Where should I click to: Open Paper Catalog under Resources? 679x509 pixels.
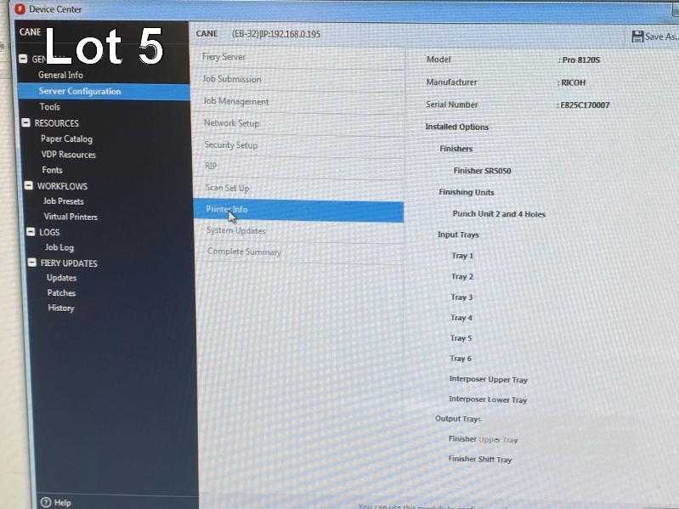point(66,139)
